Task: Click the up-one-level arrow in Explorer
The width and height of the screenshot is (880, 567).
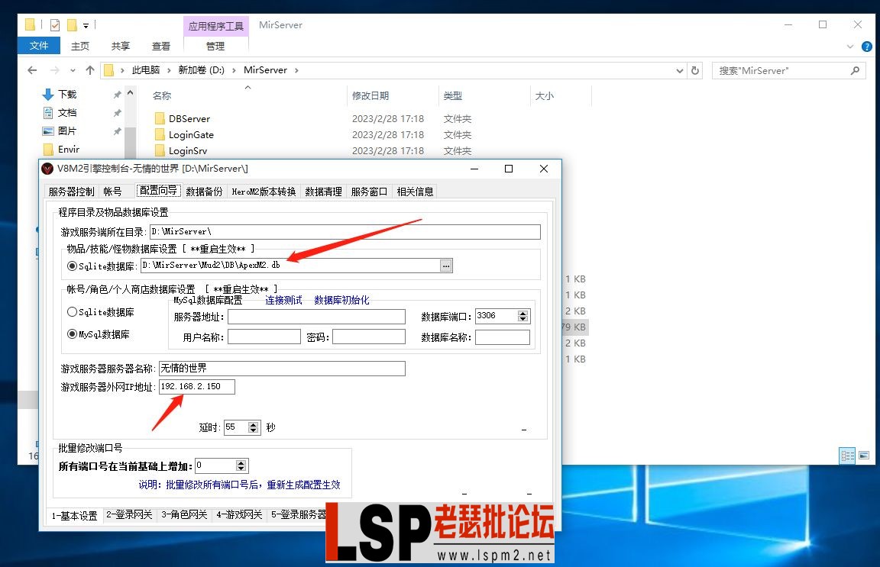Action: point(89,69)
